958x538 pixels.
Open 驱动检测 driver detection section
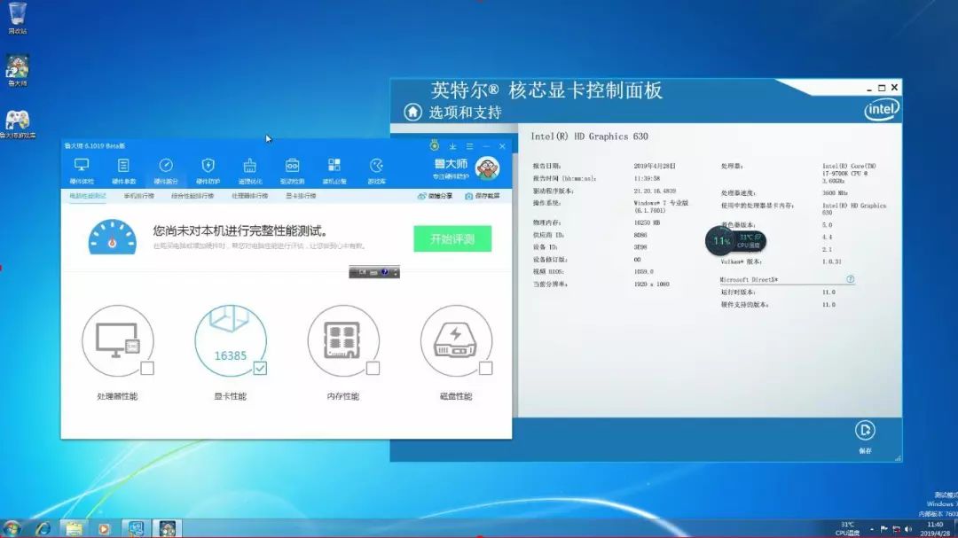pyautogui.click(x=292, y=170)
